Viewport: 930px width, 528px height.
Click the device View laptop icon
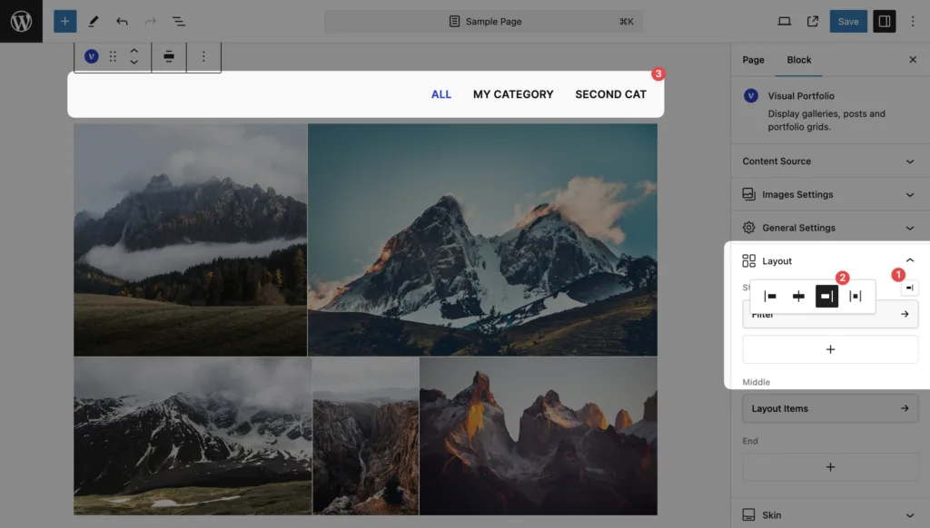tap(784, 21)
